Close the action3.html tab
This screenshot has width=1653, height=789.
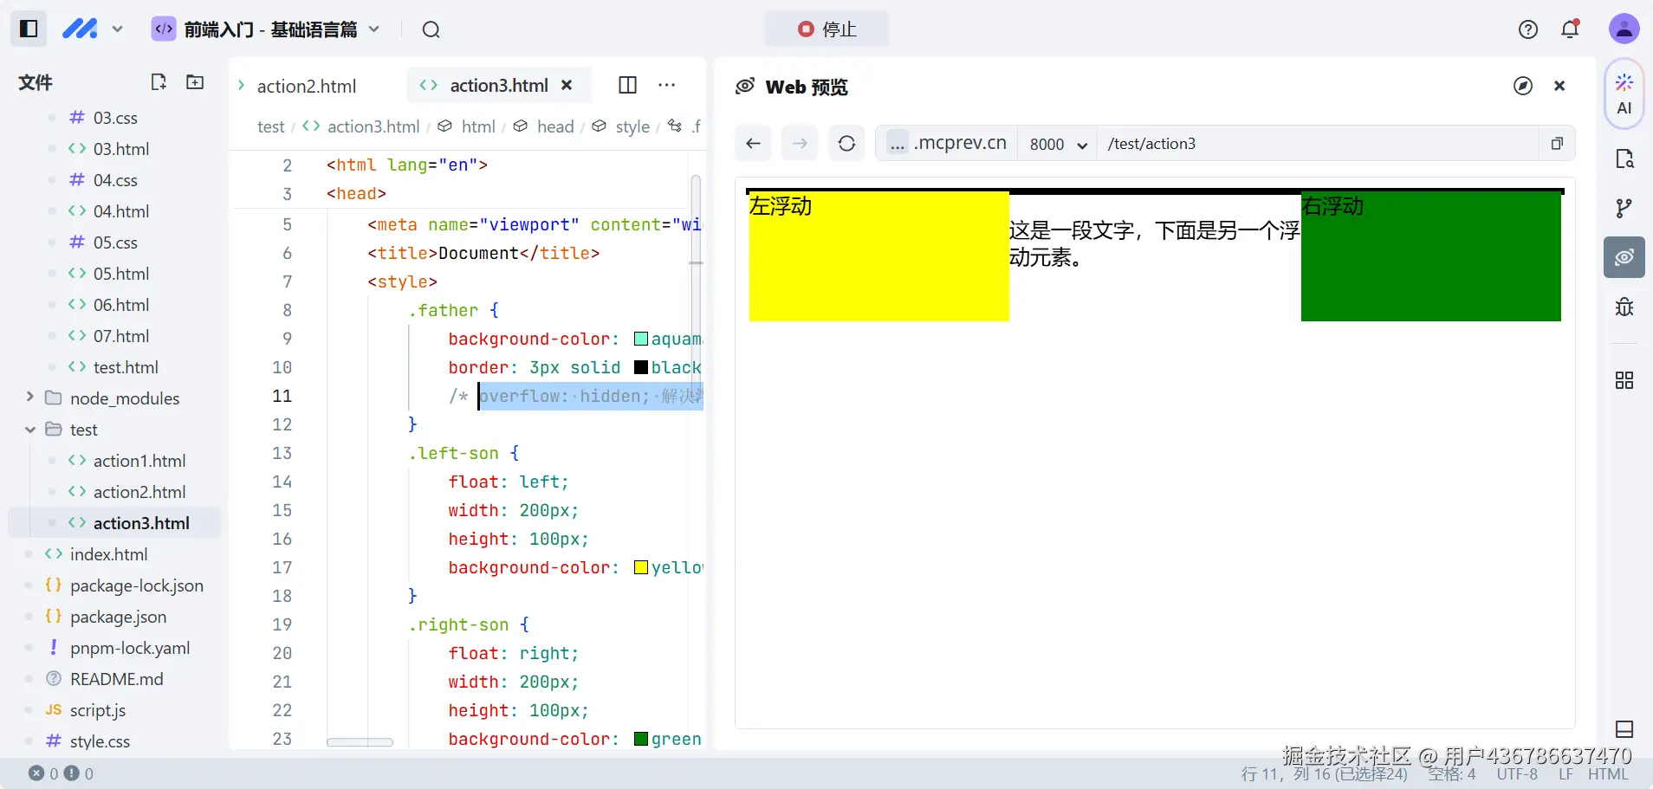click(567, 85)
